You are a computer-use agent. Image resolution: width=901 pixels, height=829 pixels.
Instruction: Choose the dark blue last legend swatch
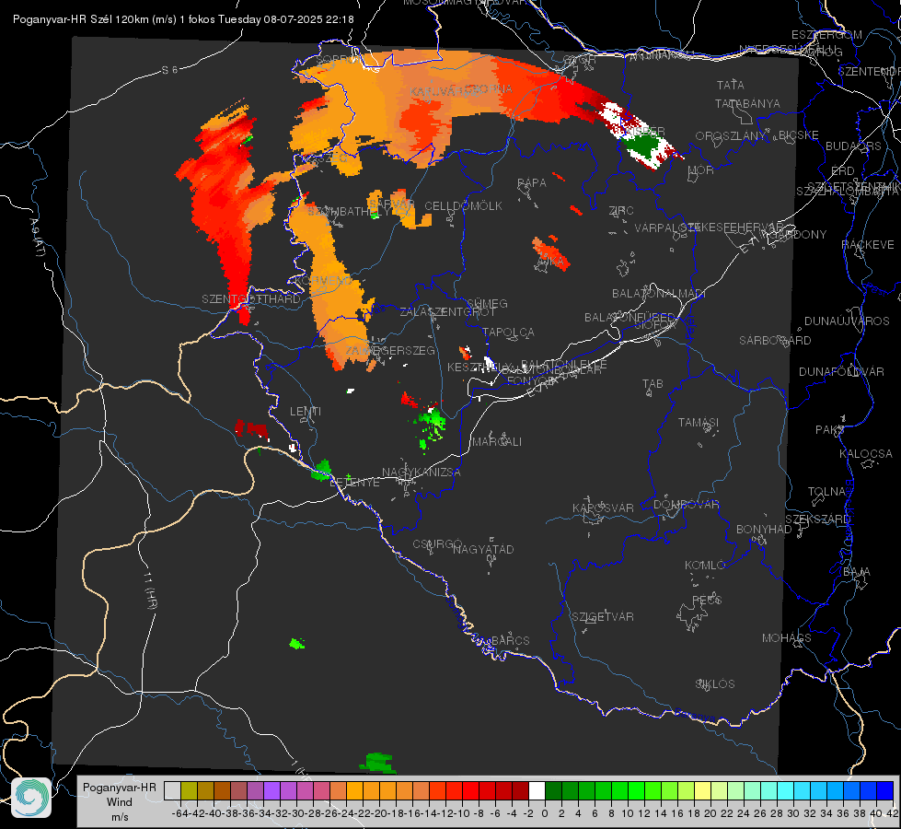[885, 790]
